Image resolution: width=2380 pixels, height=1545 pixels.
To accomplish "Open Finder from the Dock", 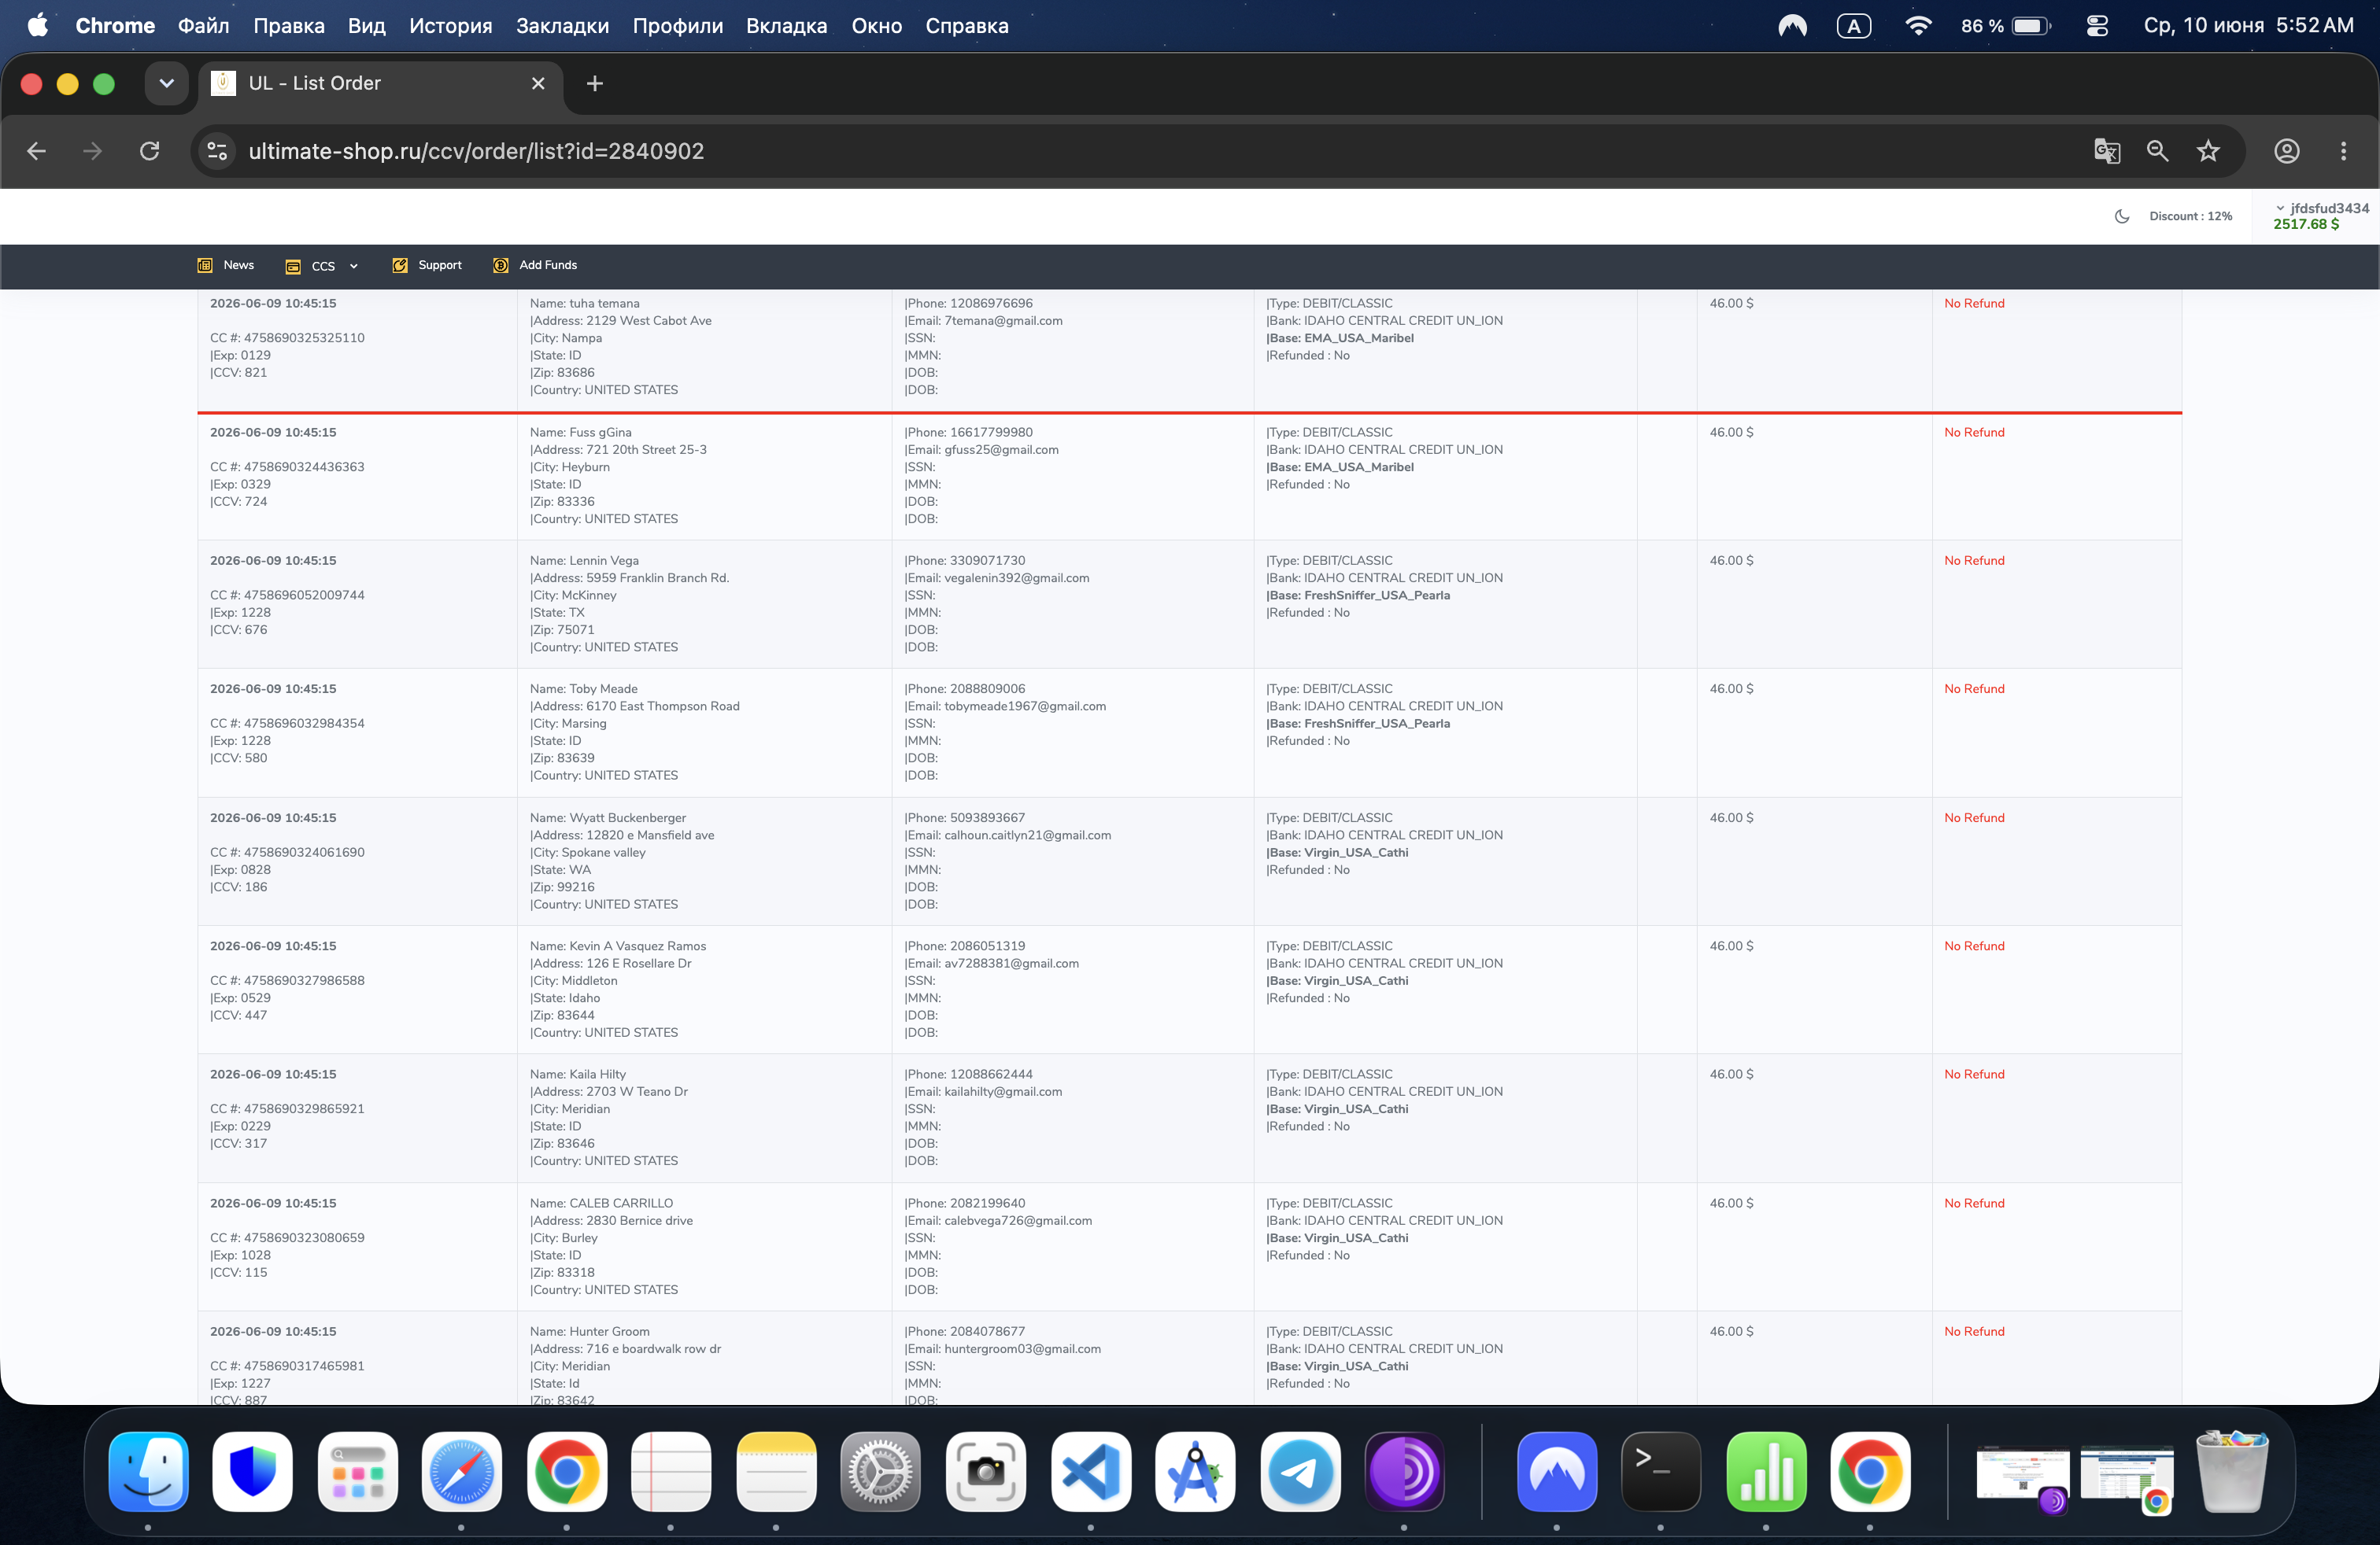I will click(148, 1471).
